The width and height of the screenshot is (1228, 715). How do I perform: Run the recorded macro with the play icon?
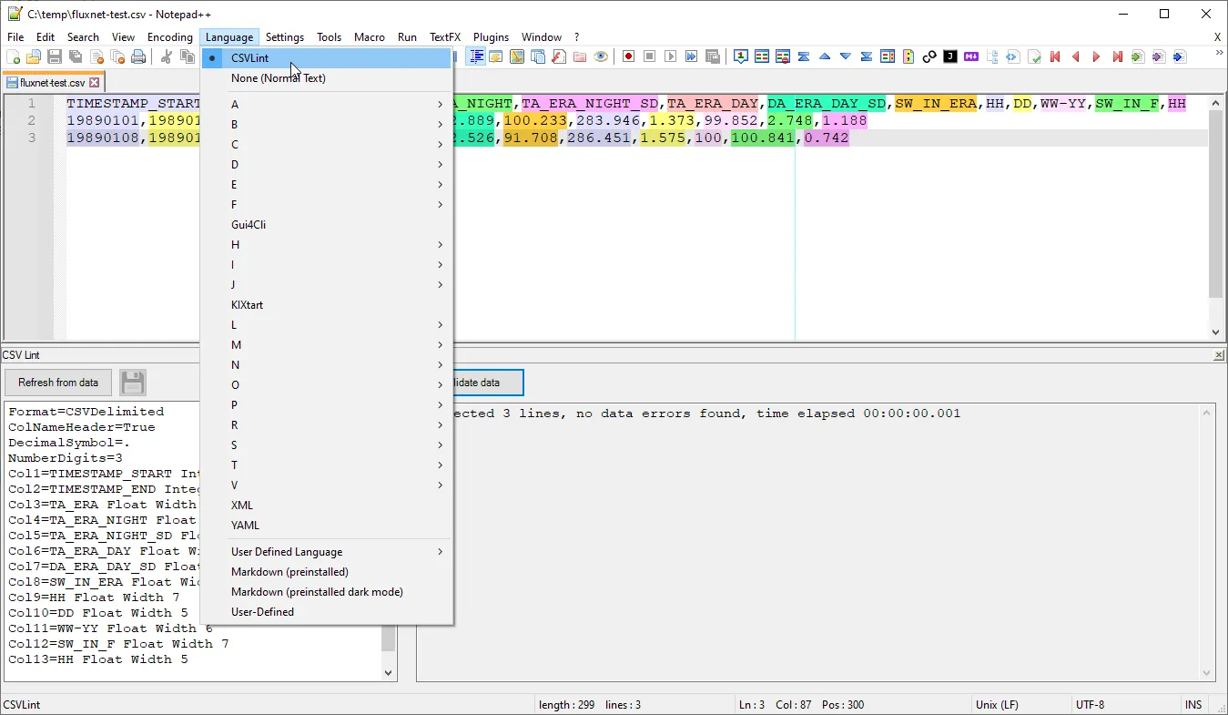click(670, 56)
